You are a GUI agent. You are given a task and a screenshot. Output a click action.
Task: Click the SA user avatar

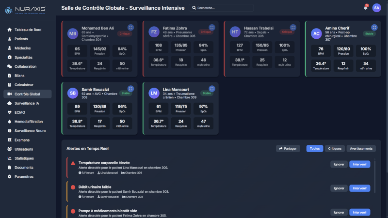376,8
